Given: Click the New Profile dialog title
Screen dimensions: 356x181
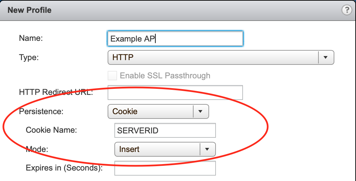Looking at the screenshot, I should point(29,10).
